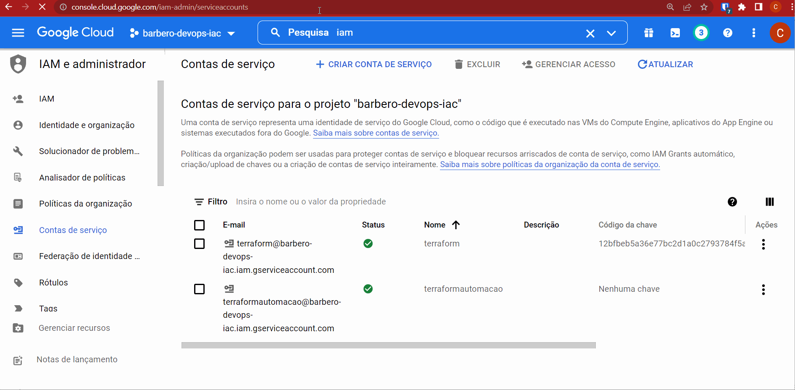Open the free trial gift icon
Screen dimensions: 795x390
click(x=649, y=33)
